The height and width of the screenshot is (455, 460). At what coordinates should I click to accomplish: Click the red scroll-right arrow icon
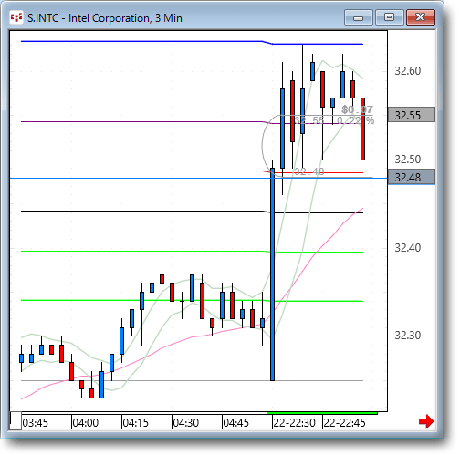[x=426, y=421]
